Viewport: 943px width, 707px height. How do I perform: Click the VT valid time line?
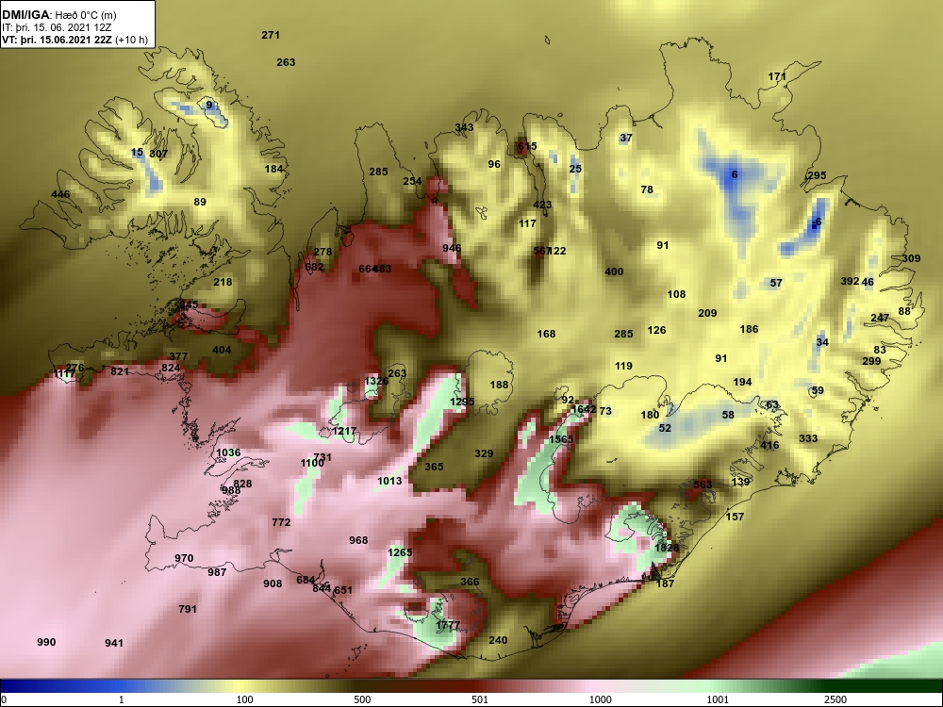74,40
